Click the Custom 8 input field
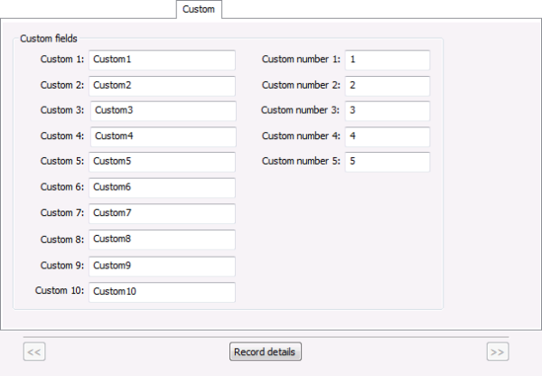This screenshot has height=376, width=542. pyautogui.click(x=162, y=240)
